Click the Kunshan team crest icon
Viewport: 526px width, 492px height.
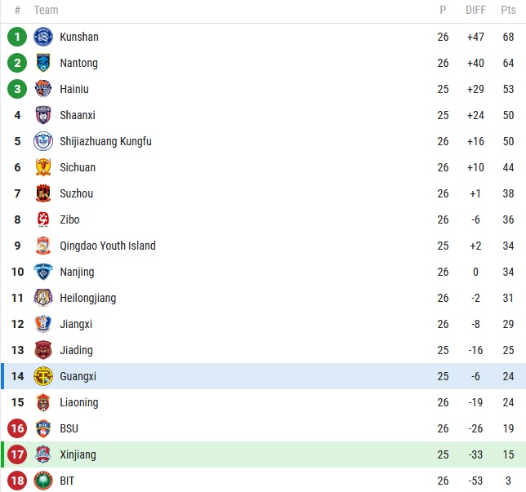43,37
